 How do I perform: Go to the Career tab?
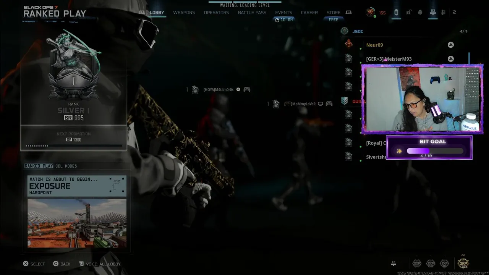click(309, 13)
